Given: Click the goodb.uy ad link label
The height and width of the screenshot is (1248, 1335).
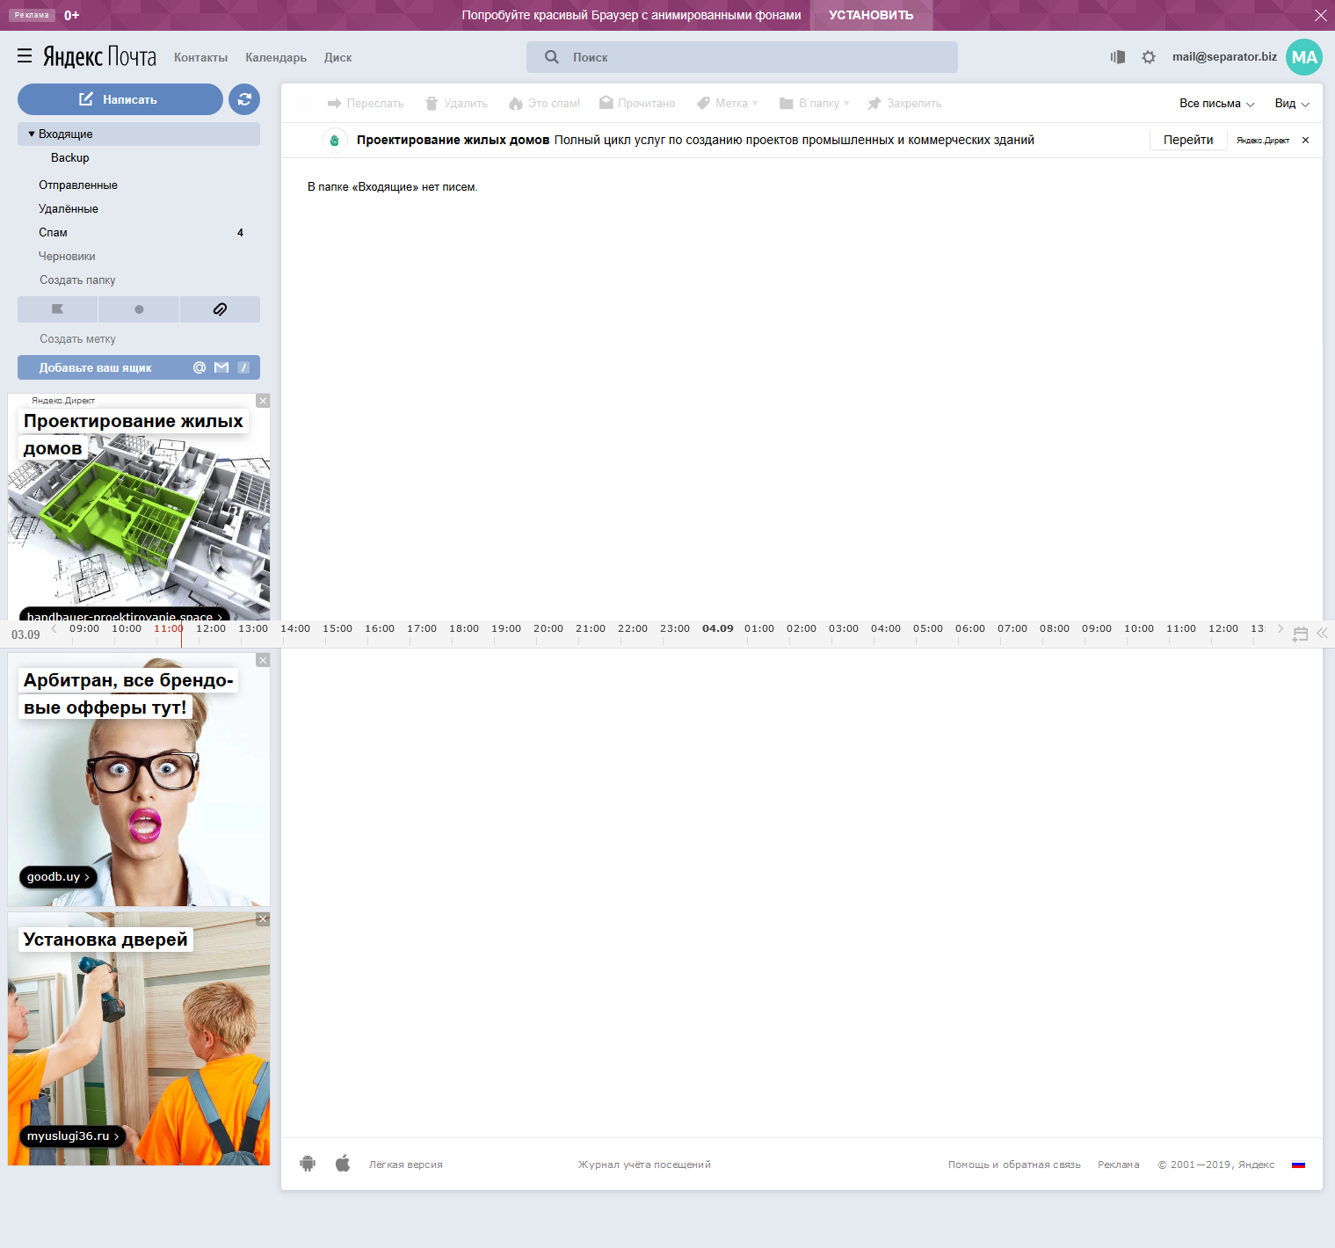Looking at the screenshot, I should point(58,877).
